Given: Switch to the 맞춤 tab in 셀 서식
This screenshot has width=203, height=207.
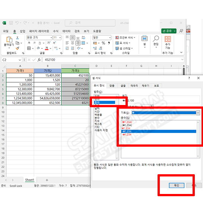Looking at the screenshot, I should tap(112, 86).
